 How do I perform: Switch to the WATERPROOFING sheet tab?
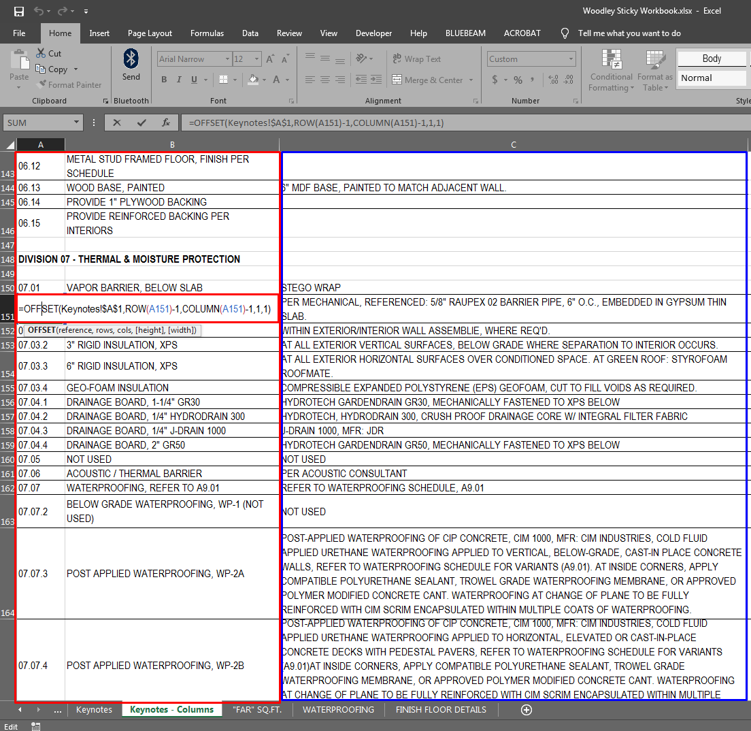[338, 710]
